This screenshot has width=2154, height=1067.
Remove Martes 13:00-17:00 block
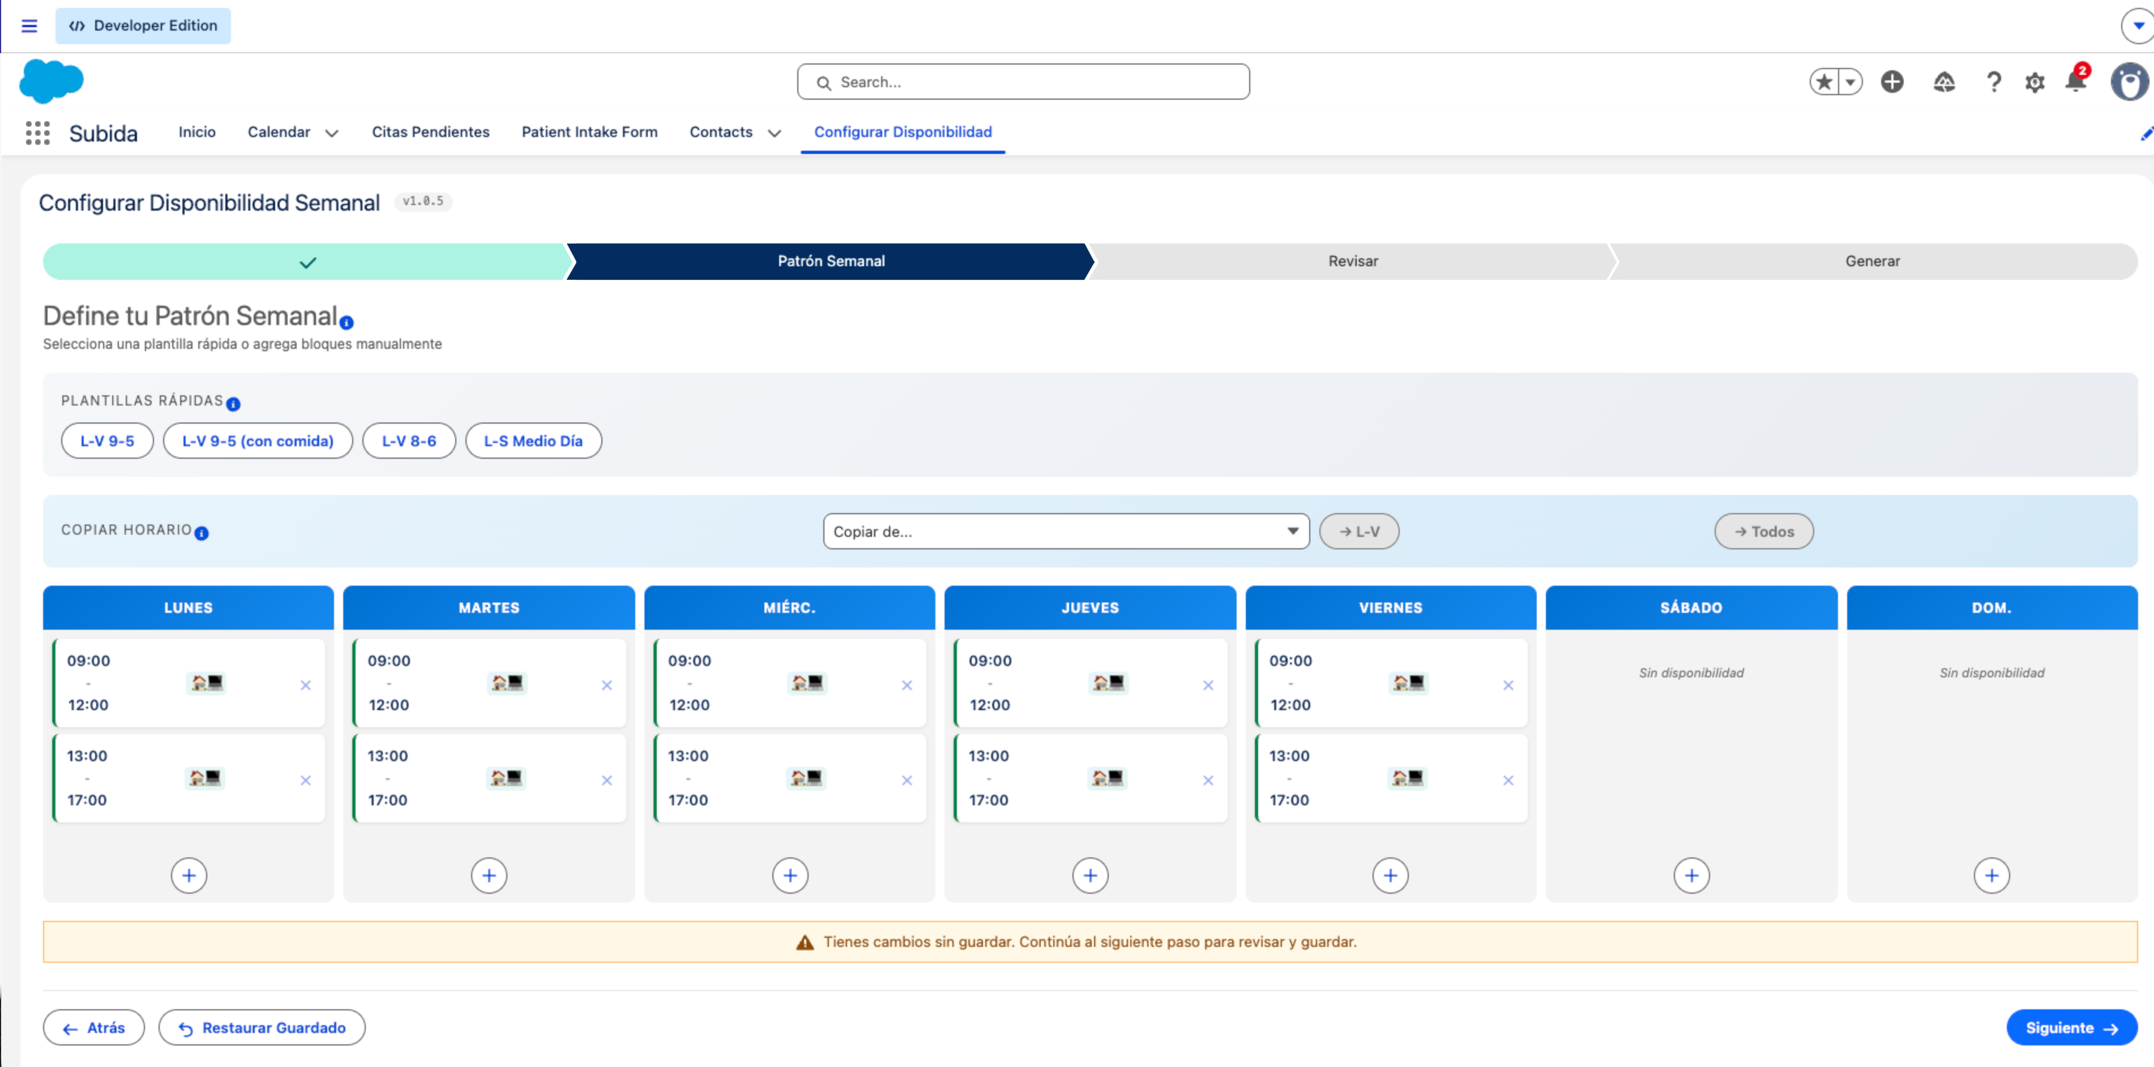tap(606, 780)
